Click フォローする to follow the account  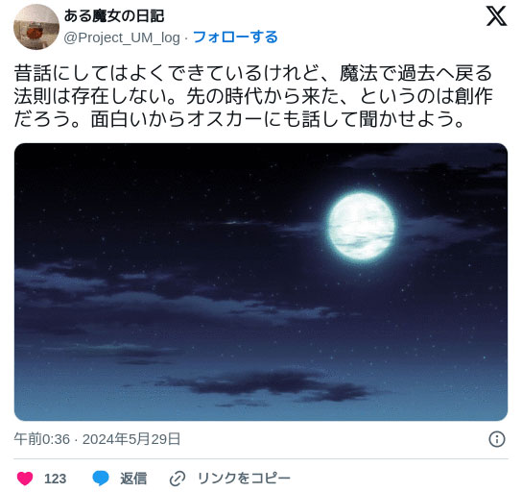(235, 37)
